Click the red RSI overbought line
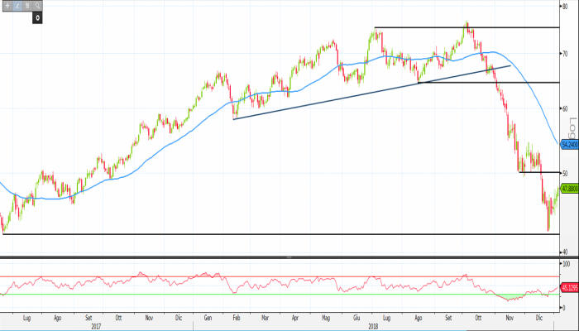The image size is (579, 331). click(248, 276)
